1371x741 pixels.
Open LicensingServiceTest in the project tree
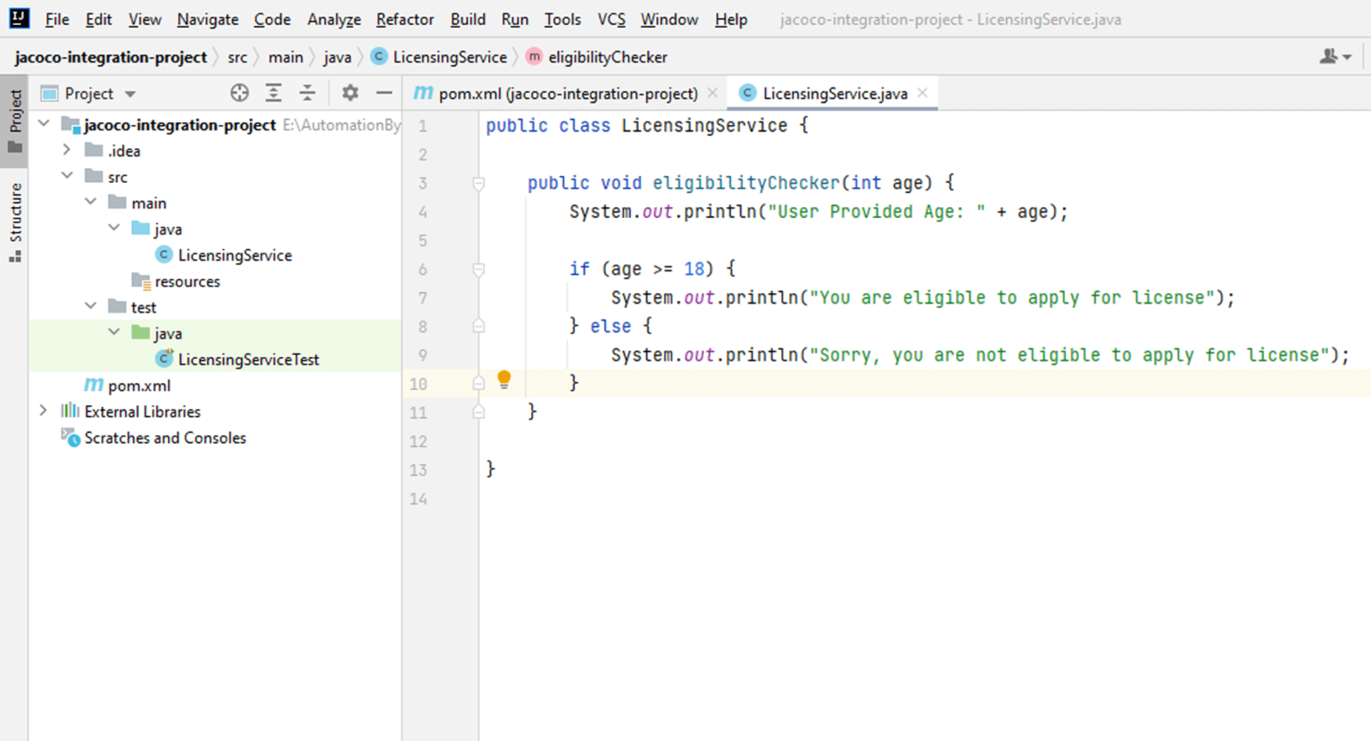pos(247,359)
